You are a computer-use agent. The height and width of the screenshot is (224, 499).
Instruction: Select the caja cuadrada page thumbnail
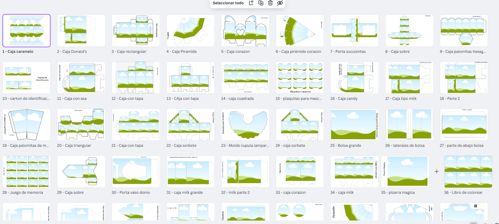tap(245, 78)
